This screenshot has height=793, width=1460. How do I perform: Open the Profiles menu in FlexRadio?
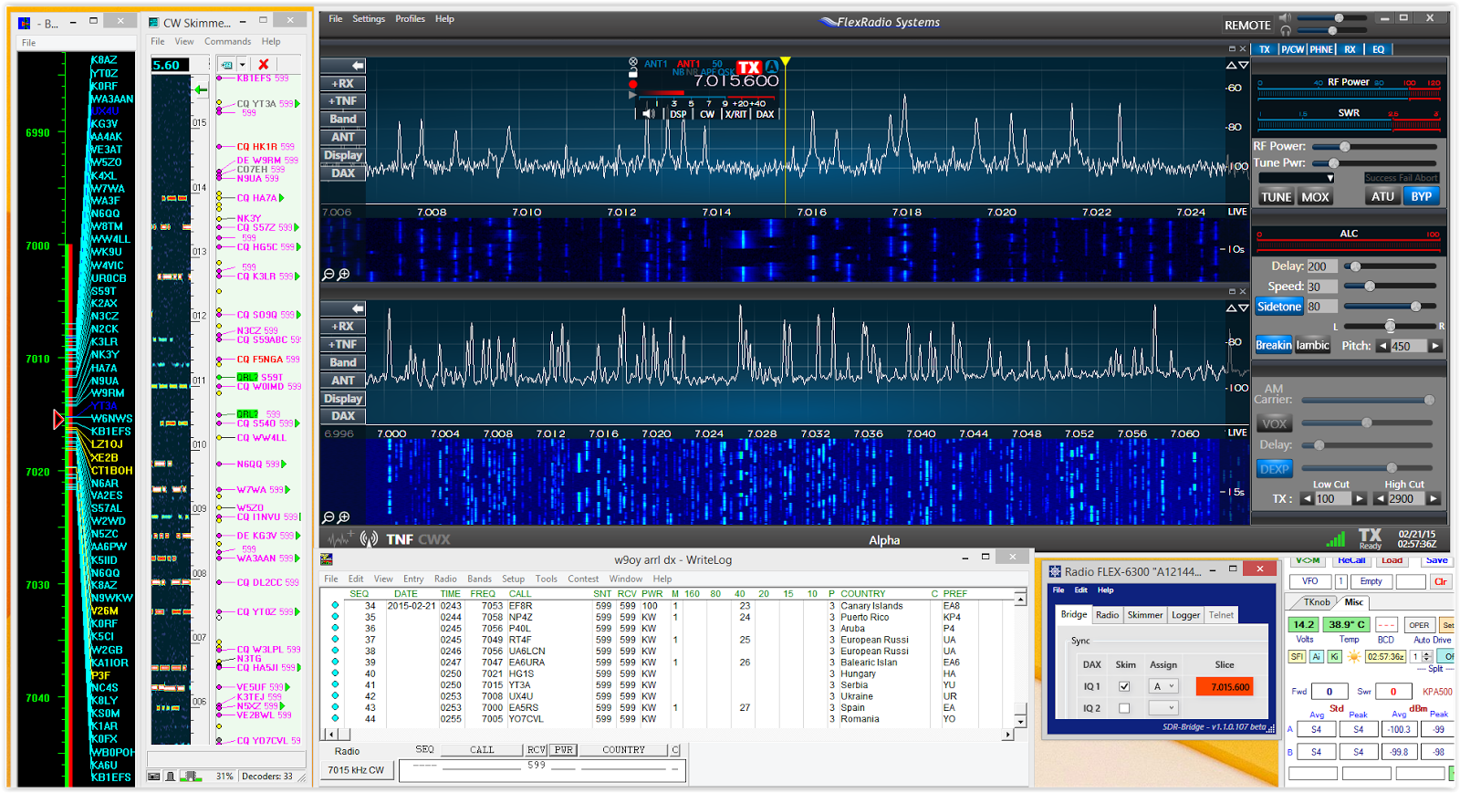point(410,19)
